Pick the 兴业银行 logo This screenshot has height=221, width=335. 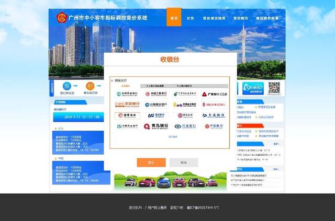point(185,126)
